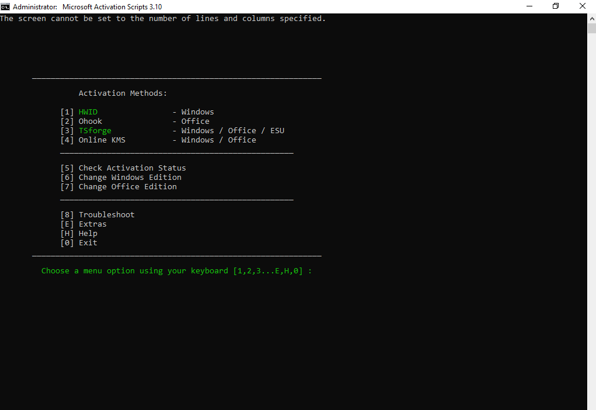Click Change Office Edition line

(x=118, y=187)
